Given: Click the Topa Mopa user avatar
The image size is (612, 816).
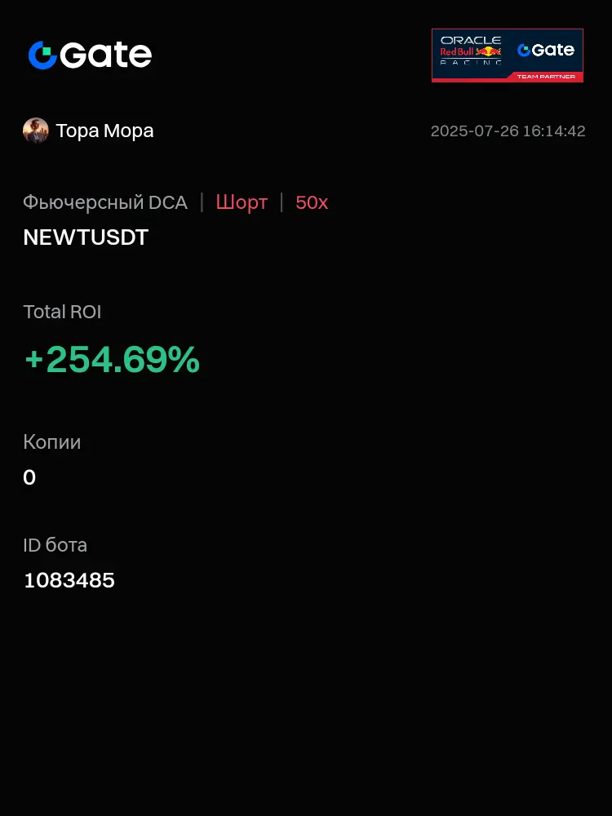Looking at the screenshot, I should (36, 130).
